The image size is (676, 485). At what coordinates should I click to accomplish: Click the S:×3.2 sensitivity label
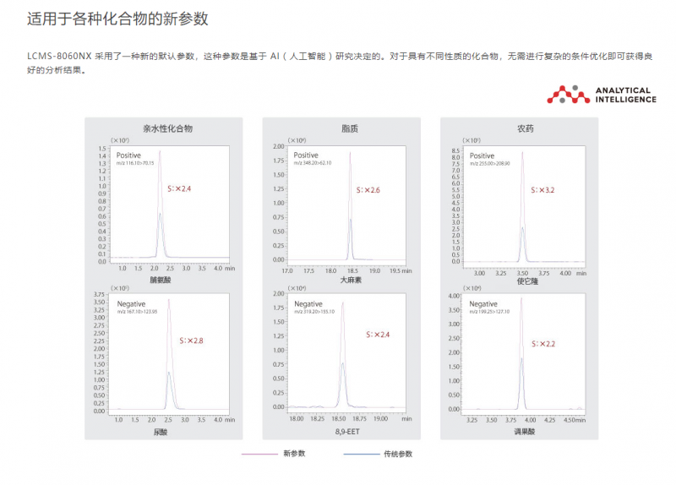(542, 191)
